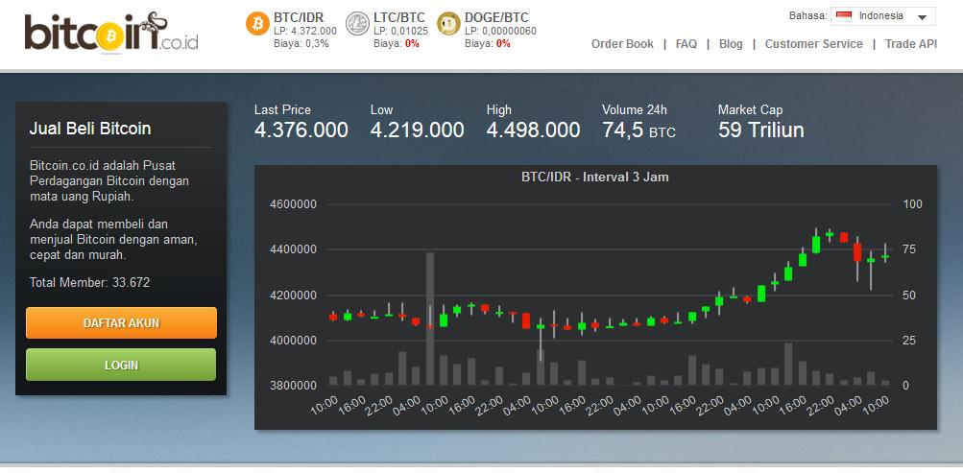Screen dimensions: 963x473
Task: Select the BTC/IDR market pair
Action: (299, 17)
